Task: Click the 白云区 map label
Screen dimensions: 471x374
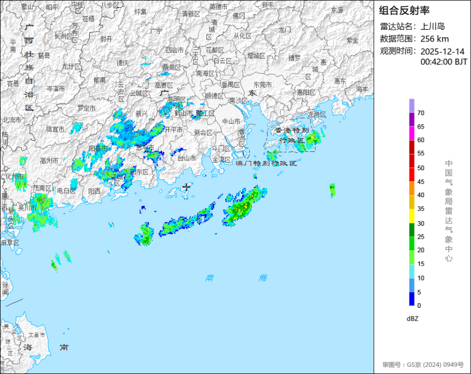Action: (222, 61)
